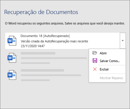130x109 pixels.
Task: Click the purple floppy disk save icon
Action: pos(95,61)
